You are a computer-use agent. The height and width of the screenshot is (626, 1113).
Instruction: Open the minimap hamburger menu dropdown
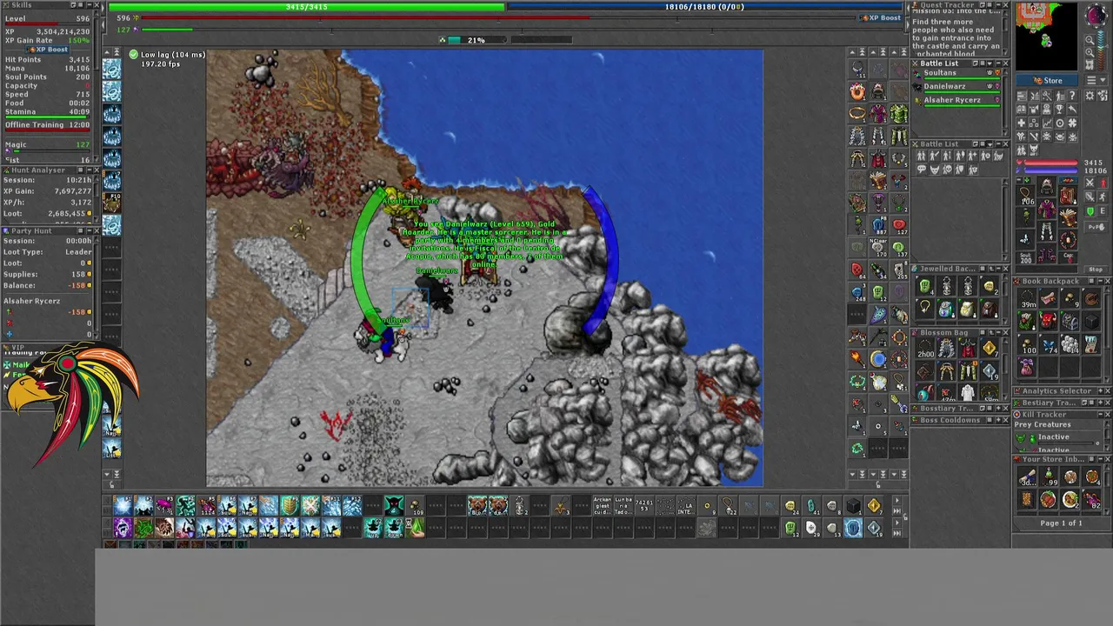click(1096, 80)
